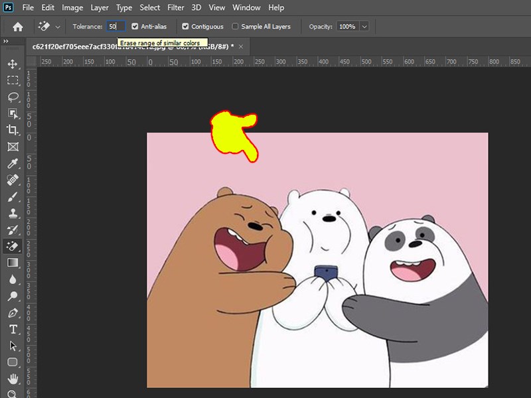Open the Opacity dropdown arrow
531x398 pixels.
coord(364,27)
